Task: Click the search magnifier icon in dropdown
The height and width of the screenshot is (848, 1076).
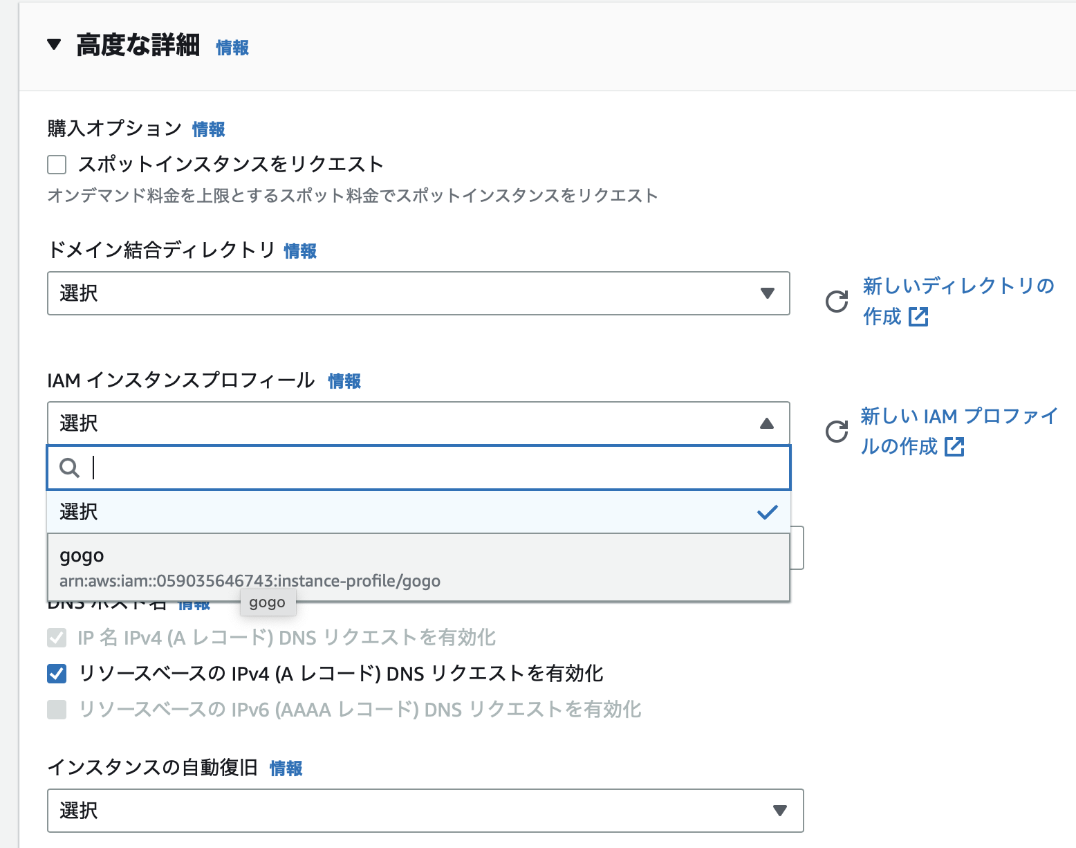Action: click(69, 468)
